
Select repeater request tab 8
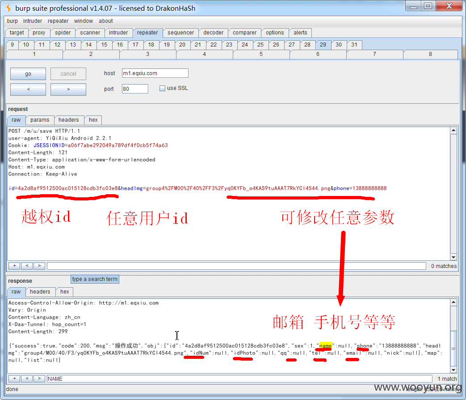pos(430,54)
